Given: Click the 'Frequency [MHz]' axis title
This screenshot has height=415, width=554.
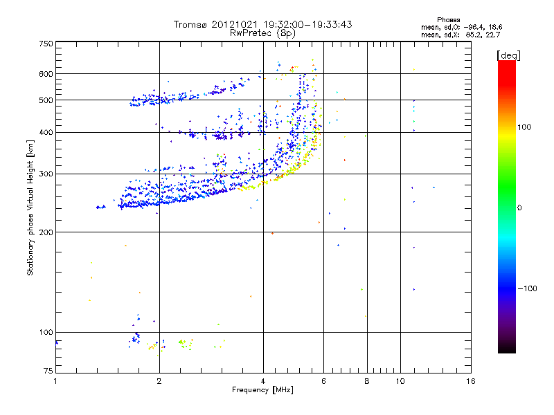Looking at the screenshot, I should pos(262,390).
